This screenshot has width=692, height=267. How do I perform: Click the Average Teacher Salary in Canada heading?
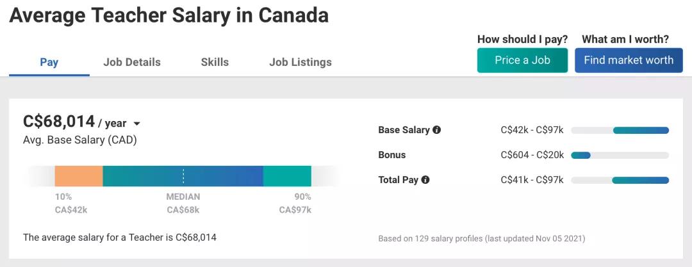(x=169, y=15)
